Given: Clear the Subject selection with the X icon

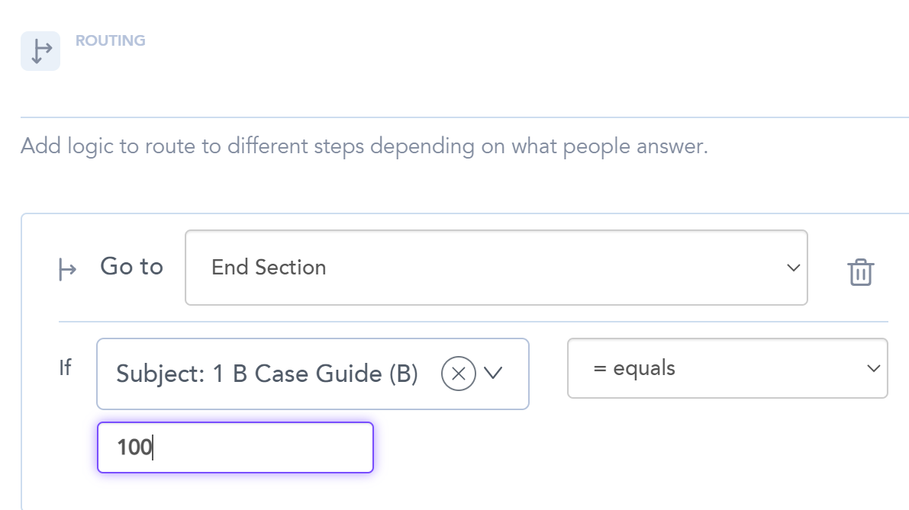Looking at the screenshot, I should 459,374.
